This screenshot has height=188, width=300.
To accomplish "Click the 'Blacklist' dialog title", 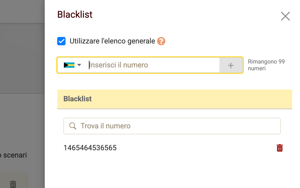I will [75, 15].
